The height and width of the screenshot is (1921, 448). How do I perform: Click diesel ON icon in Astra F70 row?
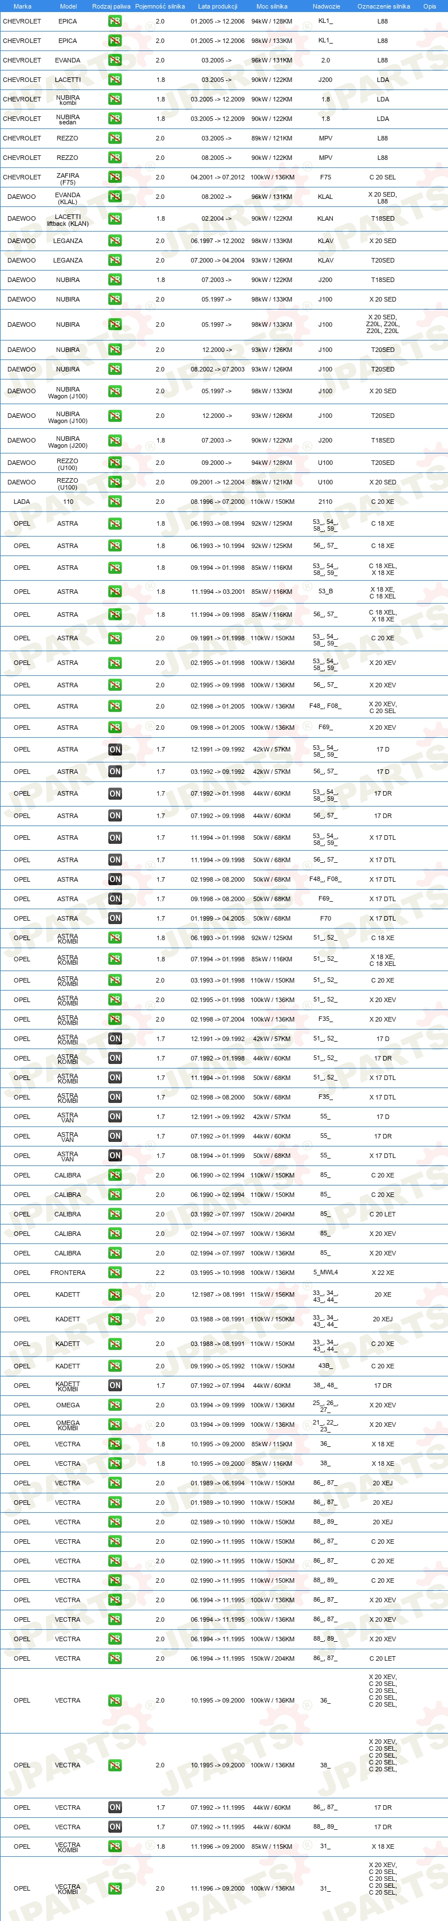(115, 919)
